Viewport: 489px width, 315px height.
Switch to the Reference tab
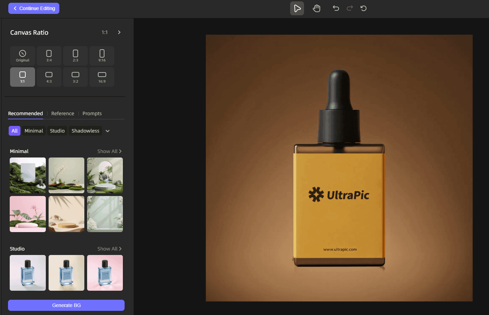62,113
